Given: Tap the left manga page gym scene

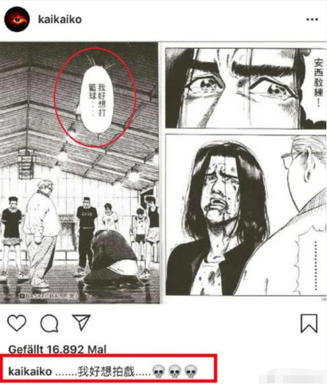Looking at the screenshot, I should [79, 173].
